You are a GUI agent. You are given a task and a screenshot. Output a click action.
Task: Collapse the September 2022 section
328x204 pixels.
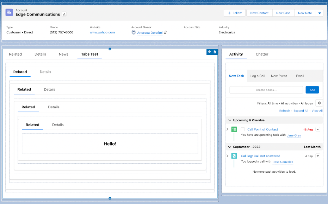(x=230, y=147)
